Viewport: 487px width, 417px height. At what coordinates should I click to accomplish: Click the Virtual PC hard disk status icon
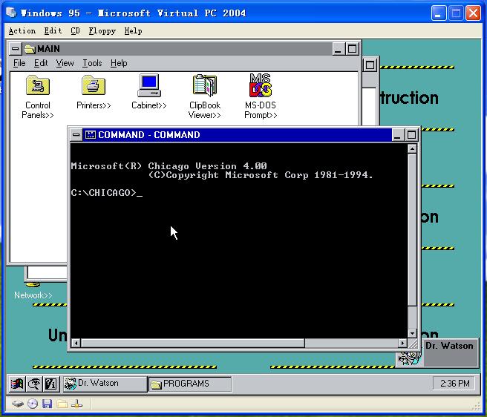[x=18, y=404]
